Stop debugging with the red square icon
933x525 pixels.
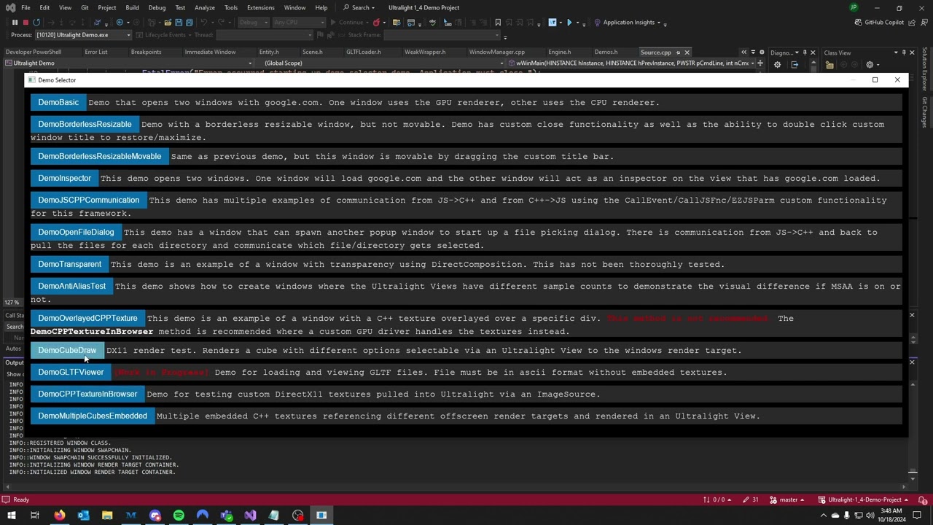[26, 23]
